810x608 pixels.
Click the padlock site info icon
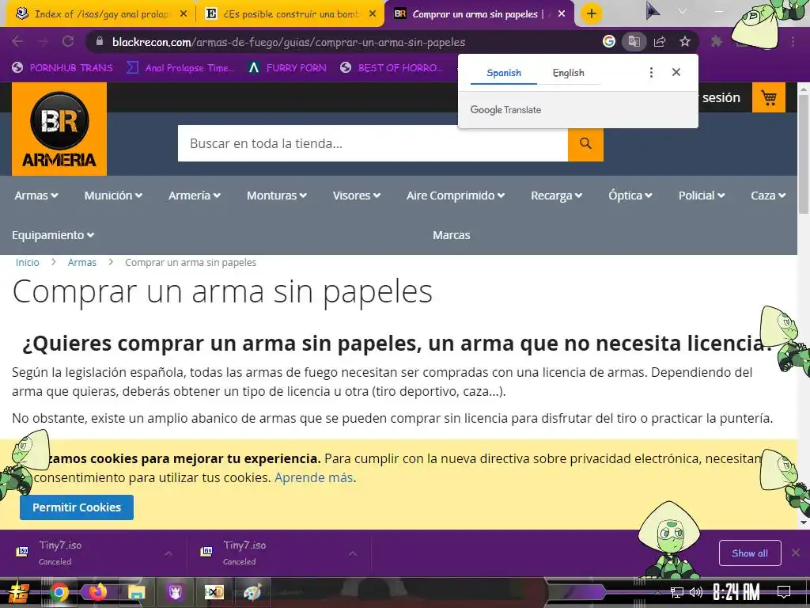[100, 42]
